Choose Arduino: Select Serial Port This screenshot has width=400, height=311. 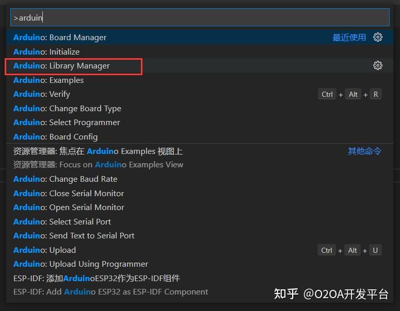[x=200, y=221]
